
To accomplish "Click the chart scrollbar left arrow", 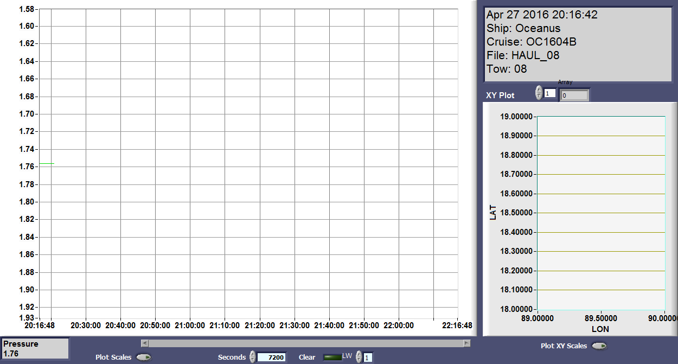I will 144,343.
